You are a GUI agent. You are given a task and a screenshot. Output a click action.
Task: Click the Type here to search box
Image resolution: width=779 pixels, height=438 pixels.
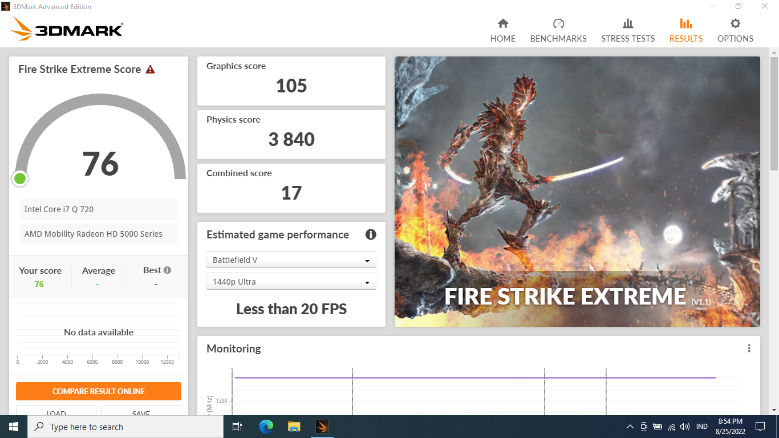click(125, 427)
